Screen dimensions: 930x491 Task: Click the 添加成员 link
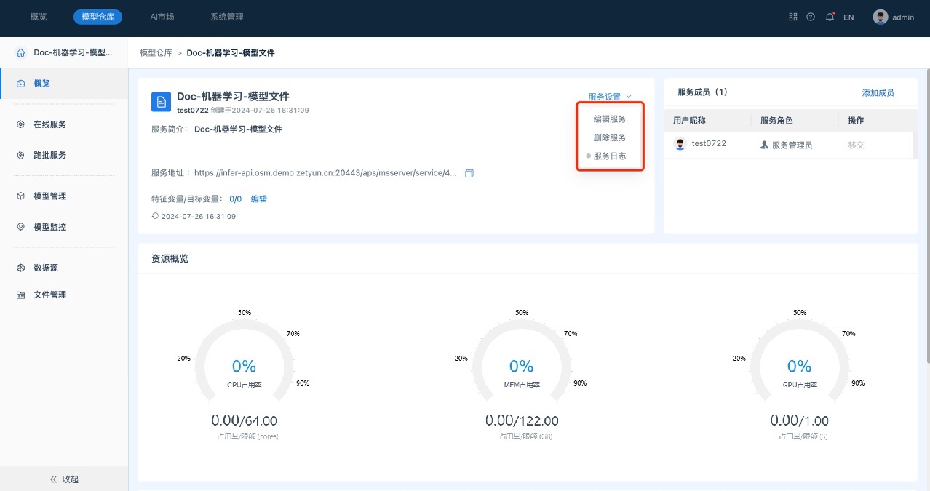[x=878, y=92]
